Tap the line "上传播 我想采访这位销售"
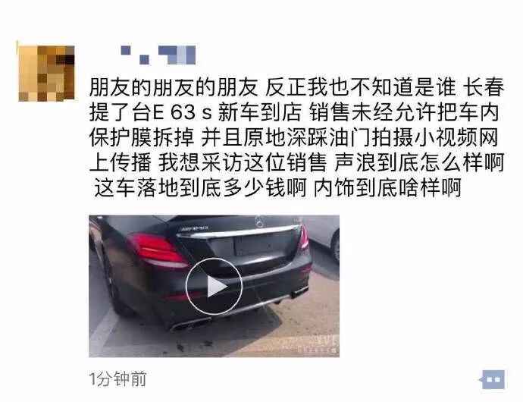523x402 pixels. (208, 163)
